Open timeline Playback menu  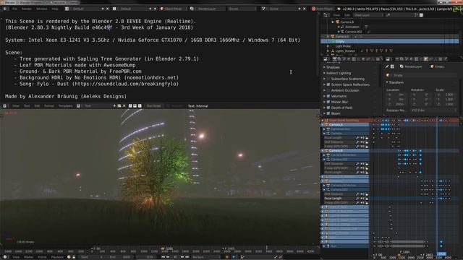57,257
